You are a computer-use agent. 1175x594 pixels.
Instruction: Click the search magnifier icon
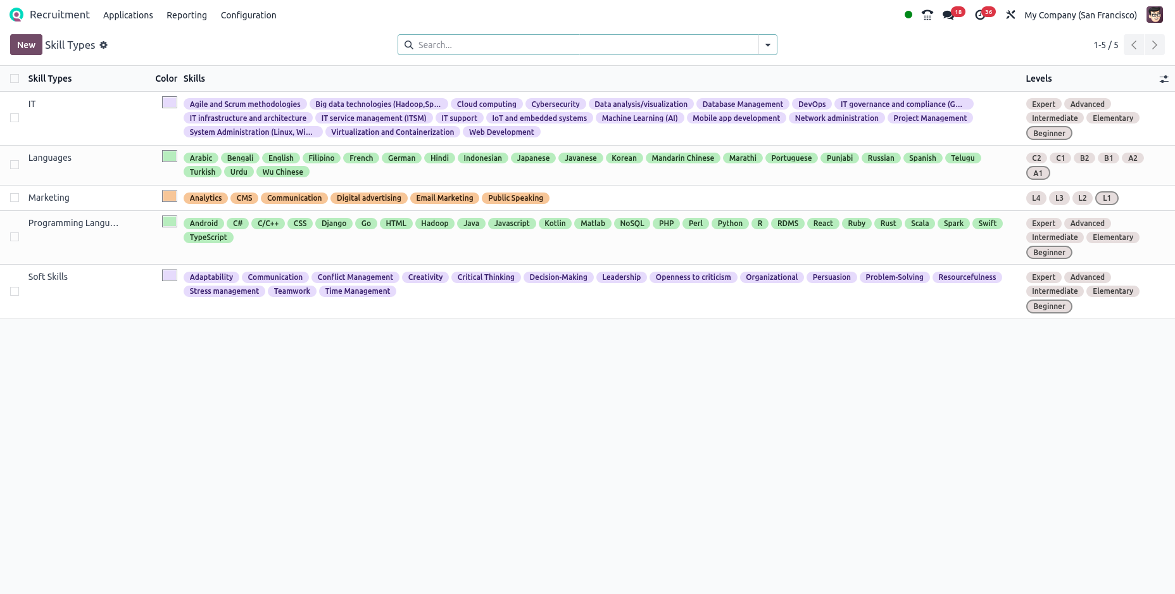(x=409, y=45)
